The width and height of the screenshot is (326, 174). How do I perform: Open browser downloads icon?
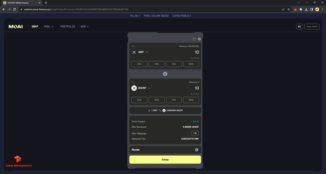[x=306, y=9]
